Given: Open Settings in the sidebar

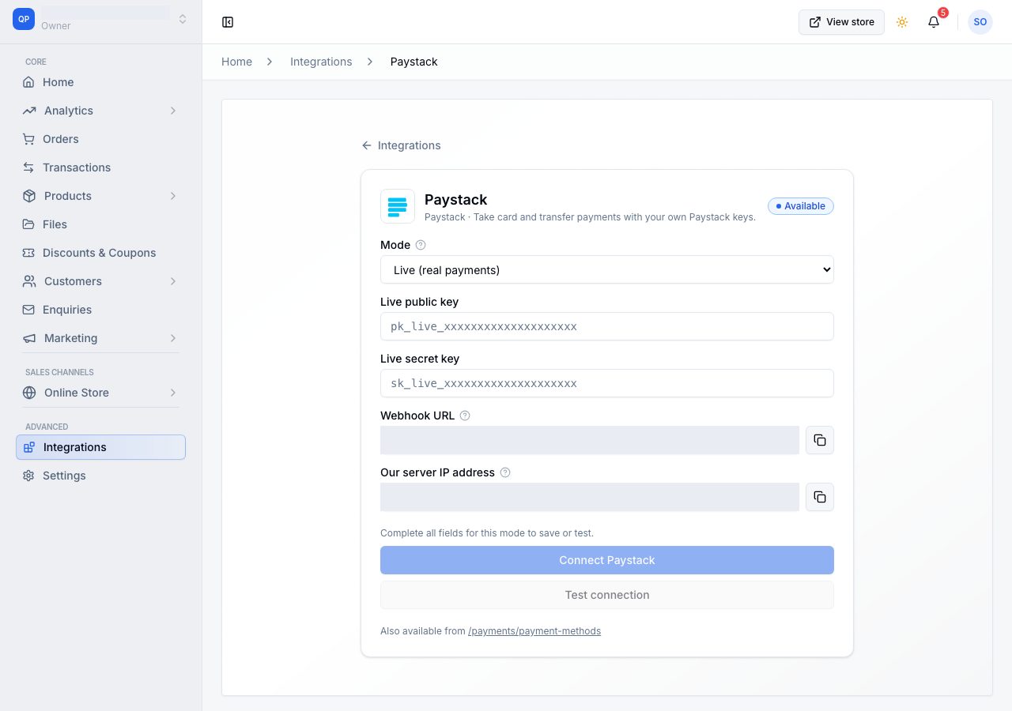Looking at the screenshot, I should point(100,476).
